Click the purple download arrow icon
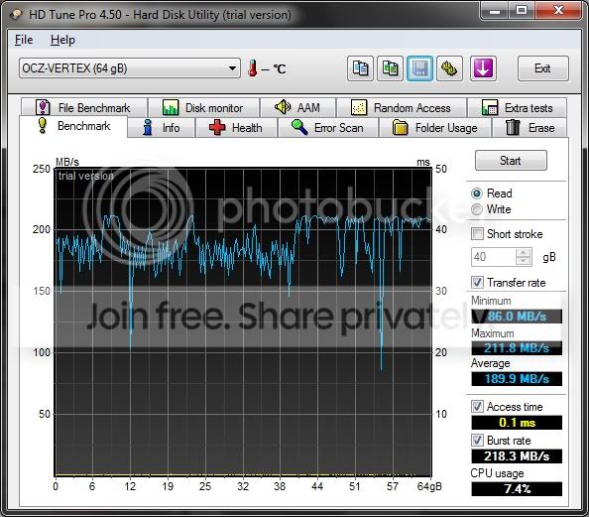Screen dimensions: 589x517 tap(483, 68)
